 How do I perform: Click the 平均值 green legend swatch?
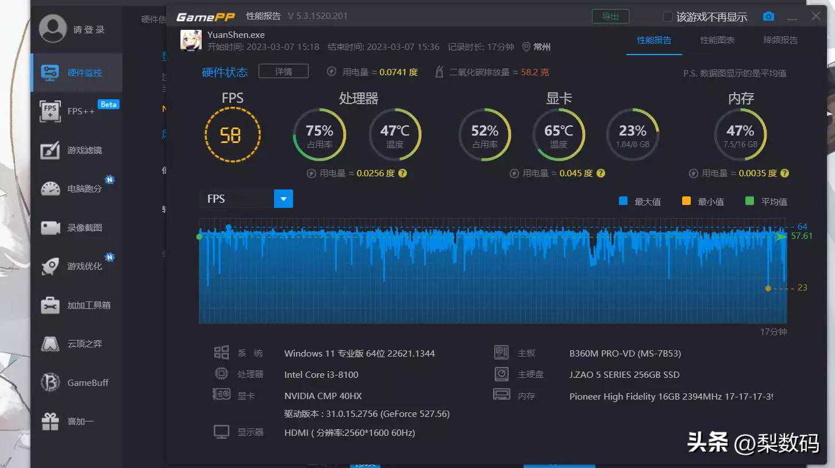(749, 201)
